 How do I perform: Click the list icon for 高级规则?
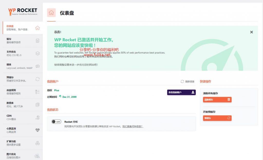pos(37,92)
